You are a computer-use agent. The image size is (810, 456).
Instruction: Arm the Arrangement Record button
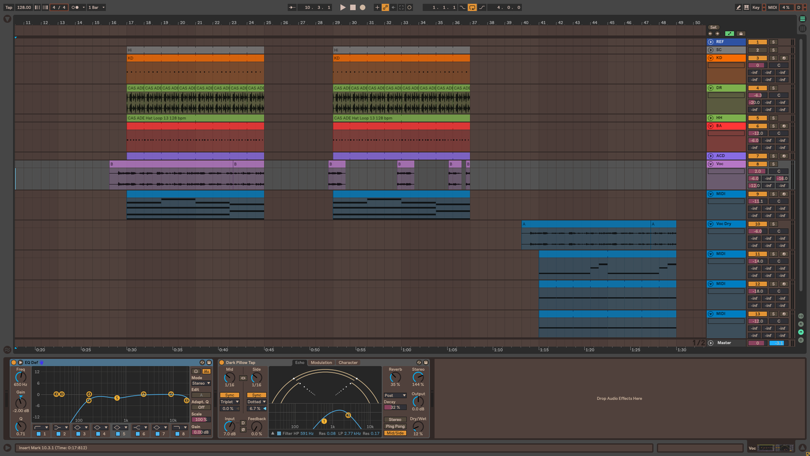pyautogui.click(x=362, y=8)
